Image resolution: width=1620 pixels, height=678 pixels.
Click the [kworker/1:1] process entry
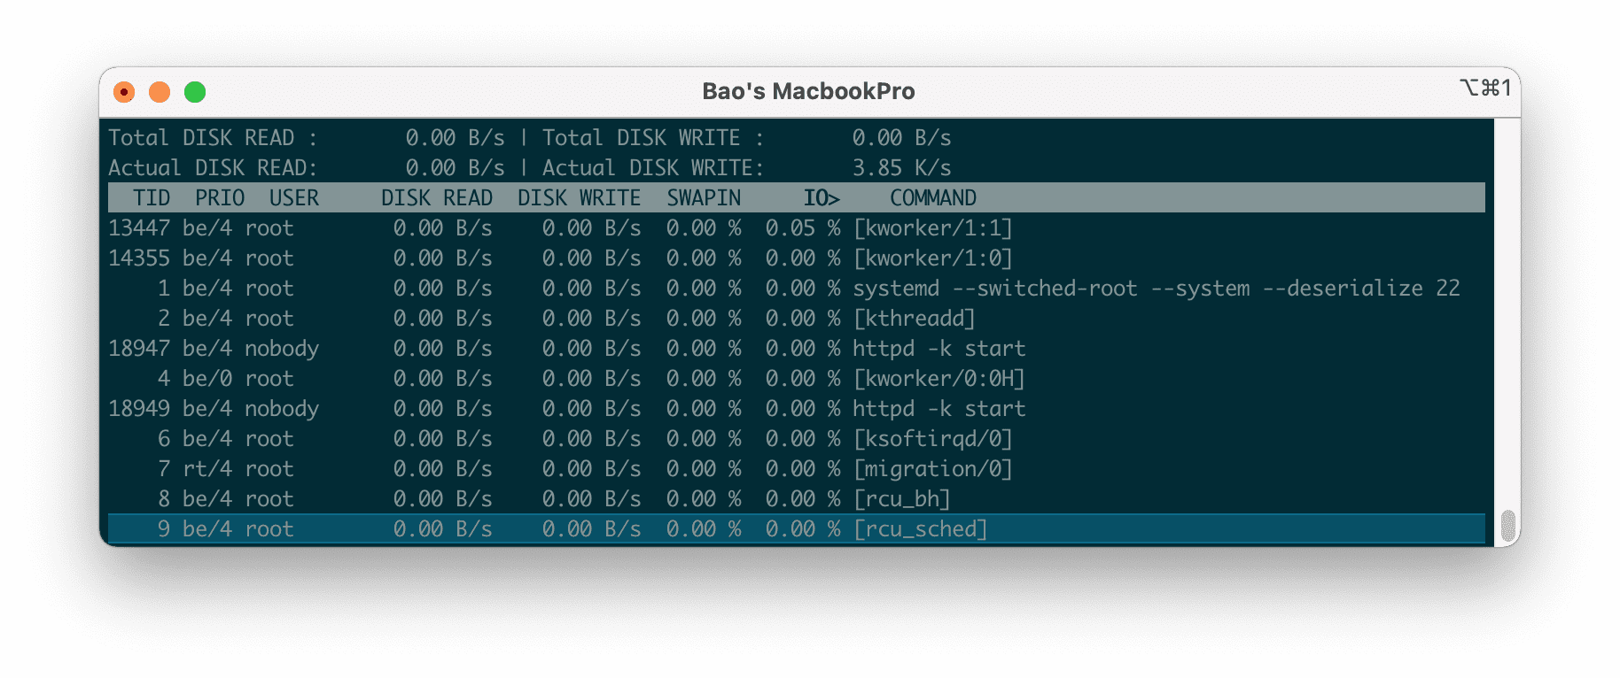pyautogui.click(x=932, y=228)
